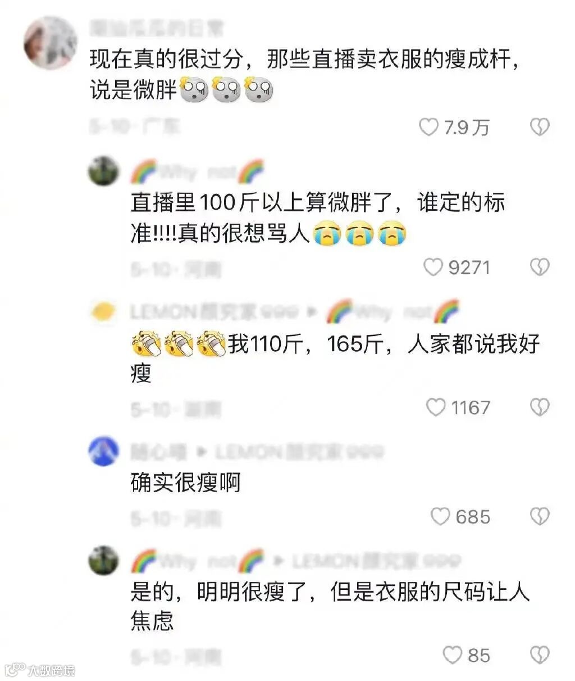Like the reply with 9271 likes
575x681 pixels.
(x=433, y=267)
